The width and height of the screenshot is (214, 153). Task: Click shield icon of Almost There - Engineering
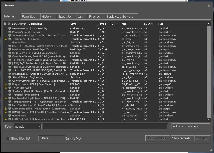tap(9, 77)
